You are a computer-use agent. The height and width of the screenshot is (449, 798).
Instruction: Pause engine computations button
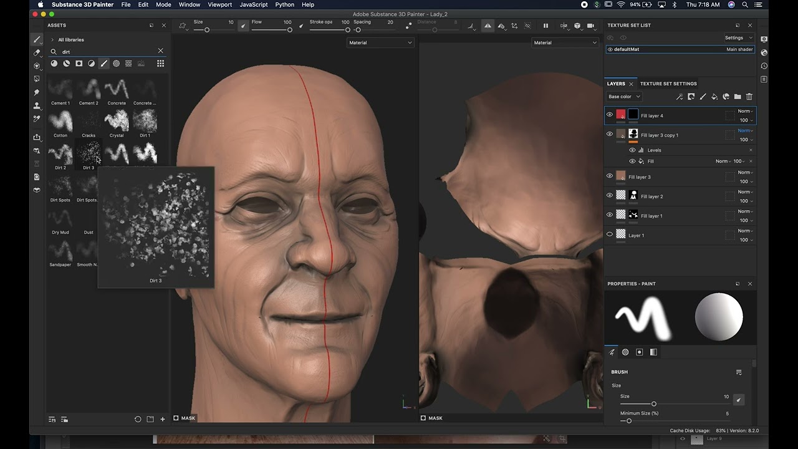[546, 26]
